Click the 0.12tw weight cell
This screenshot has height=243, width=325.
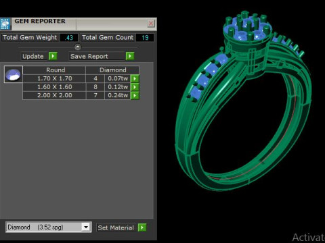click(118, 87)
